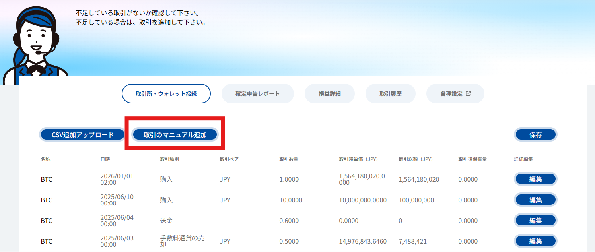Click total amount 1,564,180,020 cell

coord(419,179)
